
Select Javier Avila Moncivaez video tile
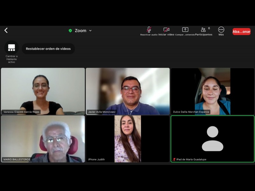128,91
